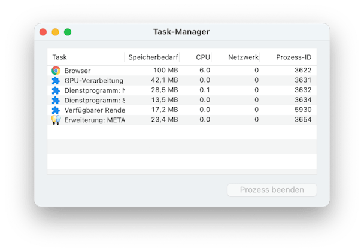Click puzzle icon of process 3632
Image resolution: width=364 pixels, height=252 pixels.
pyautogui.click(x=56, y=90)
